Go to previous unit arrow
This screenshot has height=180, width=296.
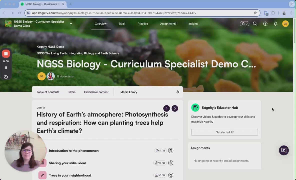click(x=167, y=108)
